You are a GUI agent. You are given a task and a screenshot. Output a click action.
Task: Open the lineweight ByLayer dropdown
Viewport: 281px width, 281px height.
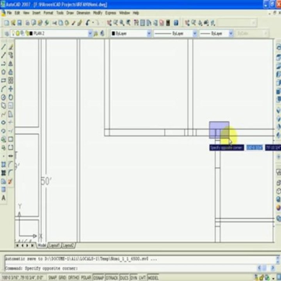click(x=231, y=34)
